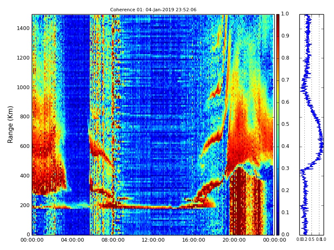The height and width of the screenshot is (250, 334).
Task: Click the vertical coherence color scale bar
Action: click(278, 125)
